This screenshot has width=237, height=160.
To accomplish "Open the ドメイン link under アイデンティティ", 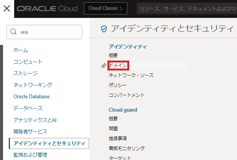I will (x=118, y=66).
